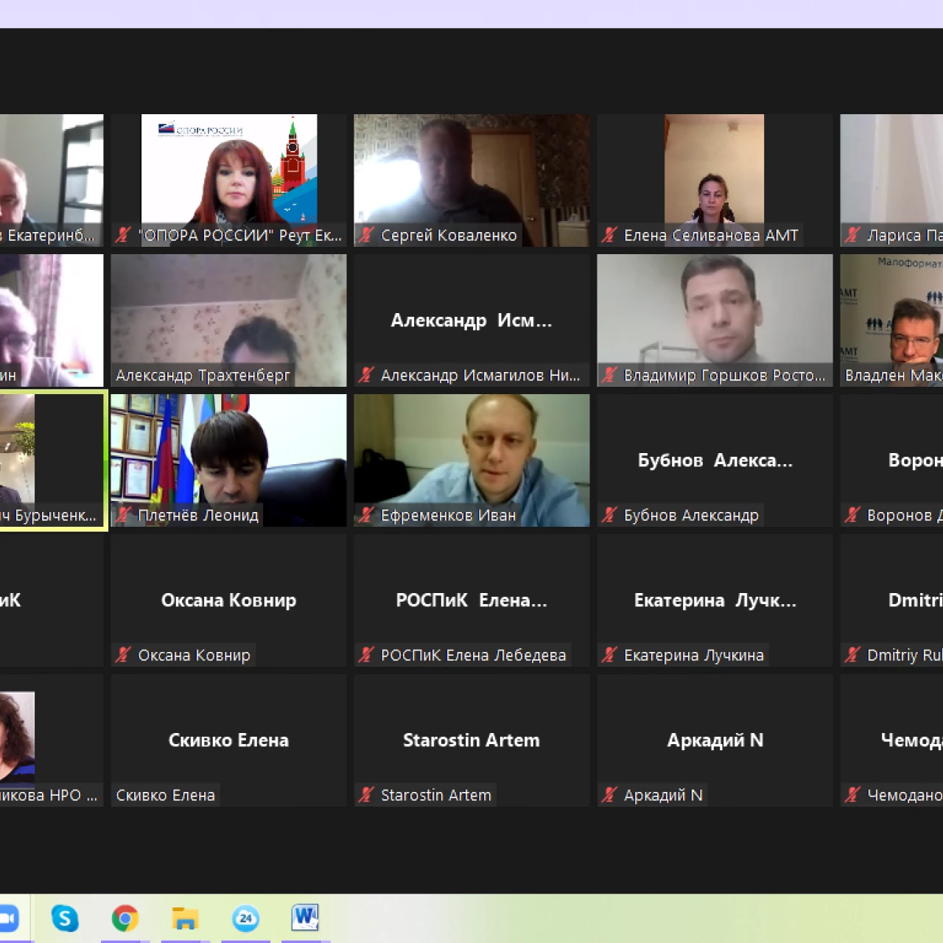Click muted mic icon for Ефременков Иван

tap(366, 515)
